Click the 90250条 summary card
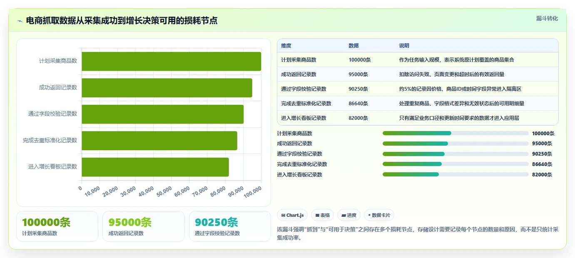 tap(230, 226)
